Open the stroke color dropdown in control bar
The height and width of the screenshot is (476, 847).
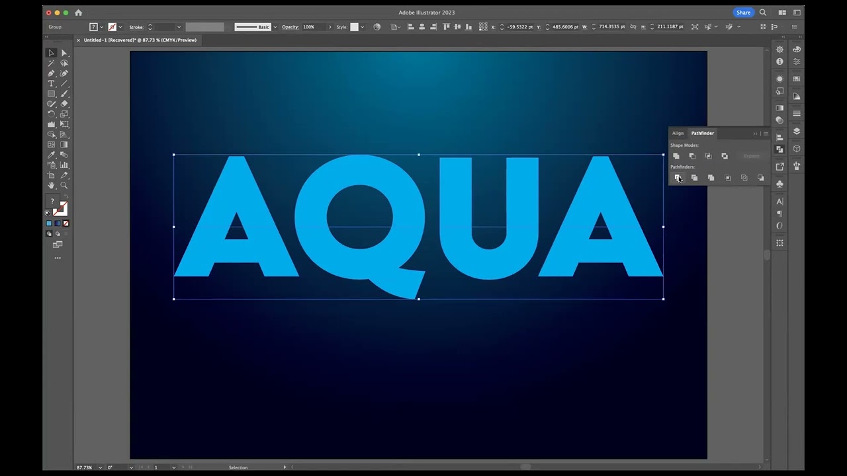(120, 27)
